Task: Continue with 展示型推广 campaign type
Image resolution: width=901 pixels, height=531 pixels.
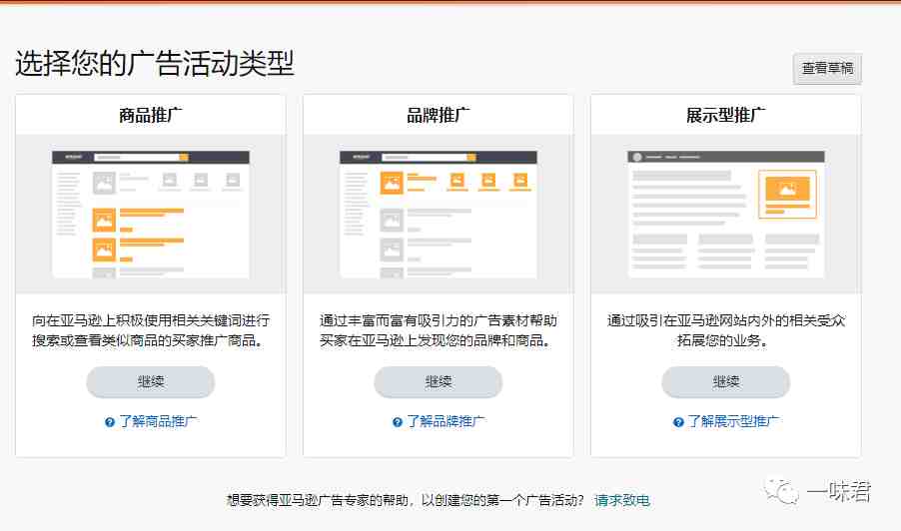Action: pos(726,381)
